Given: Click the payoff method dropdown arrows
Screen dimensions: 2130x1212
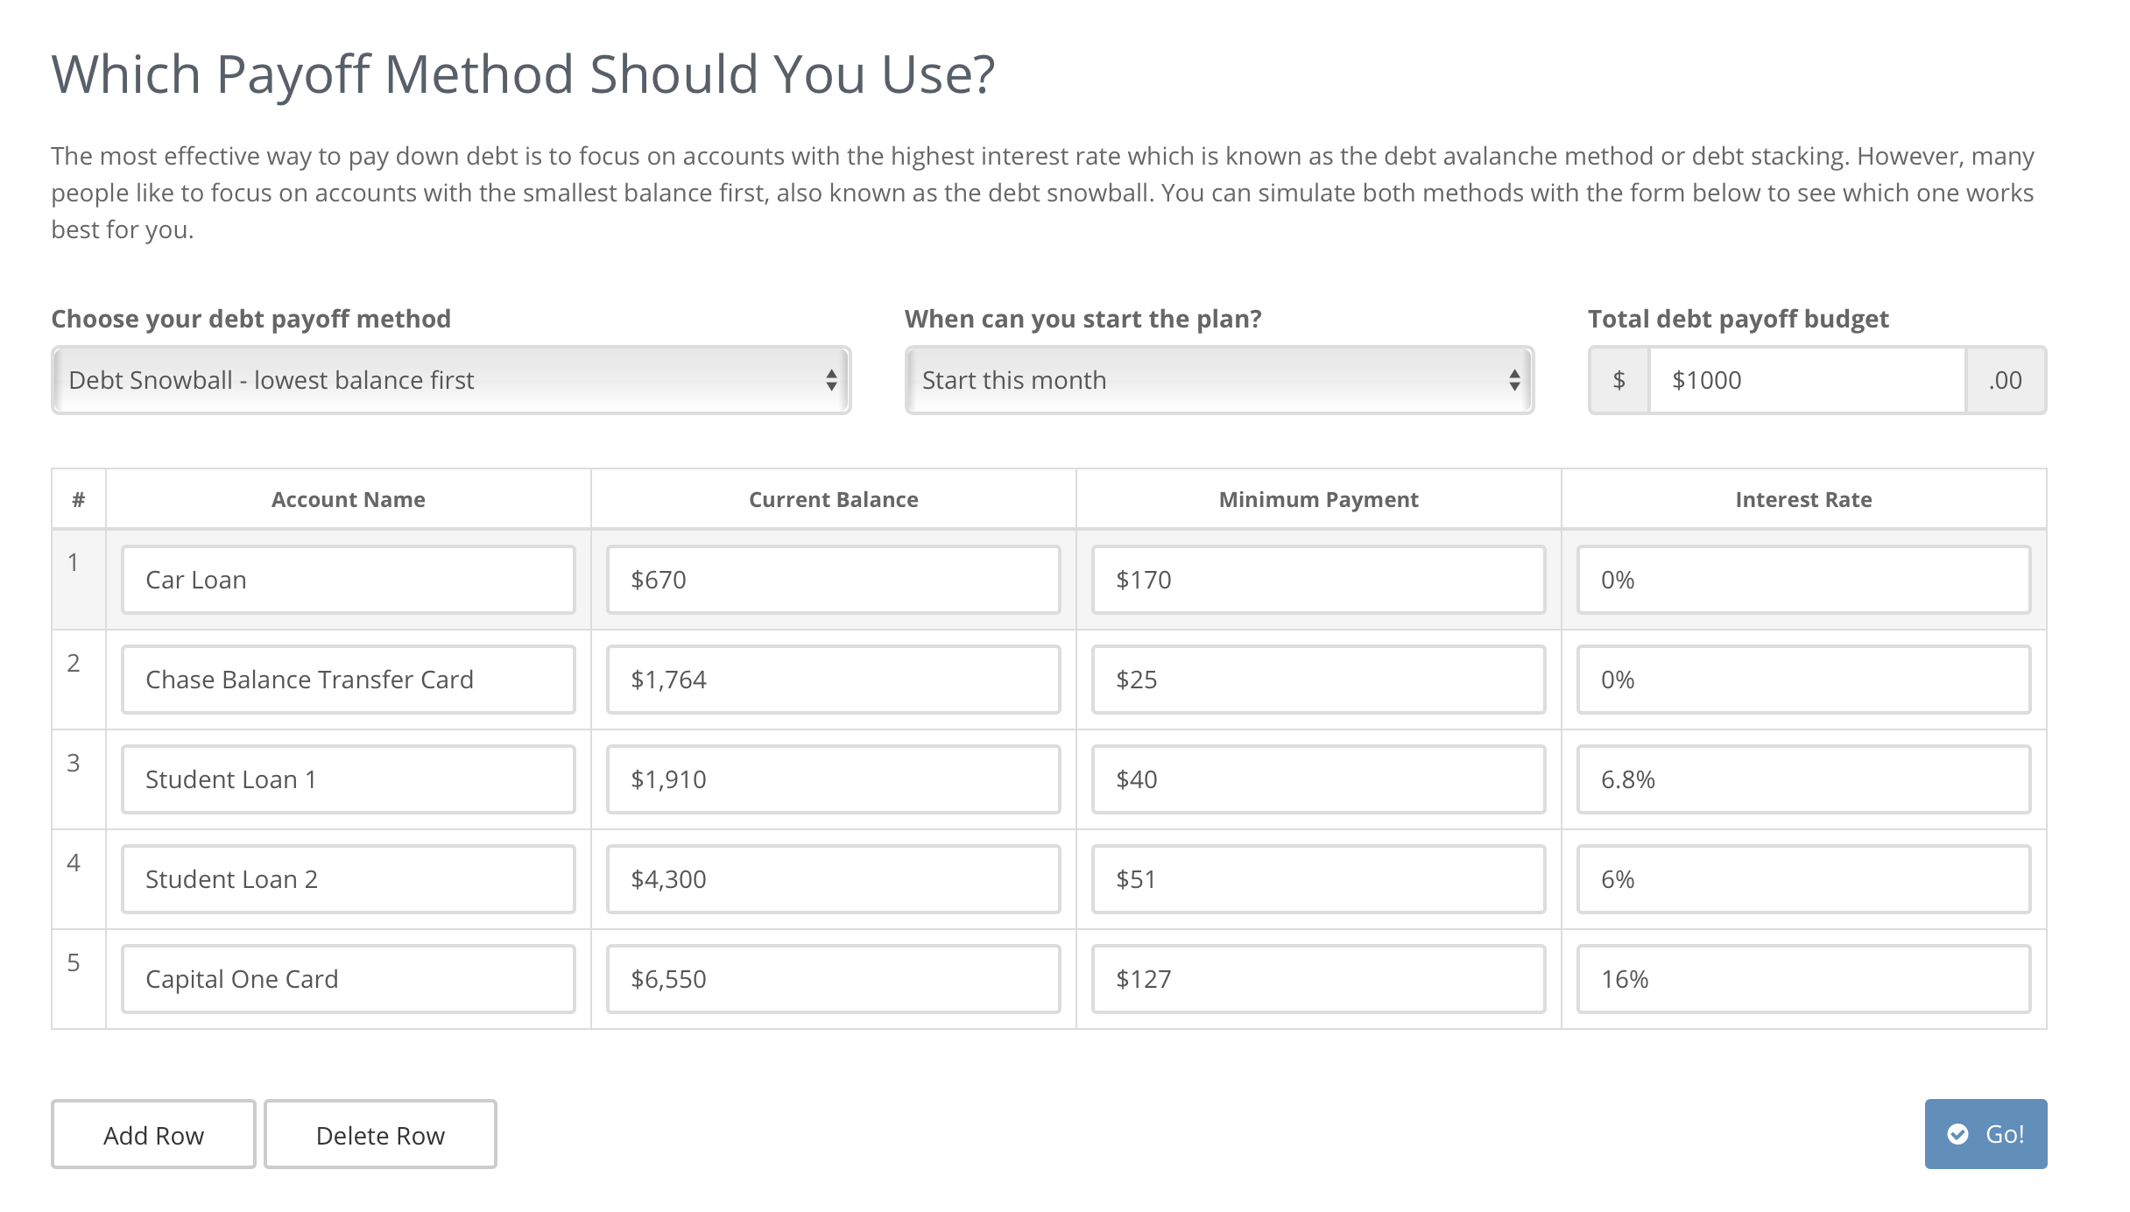Looking at the screenshot, I should coord(831,380).
